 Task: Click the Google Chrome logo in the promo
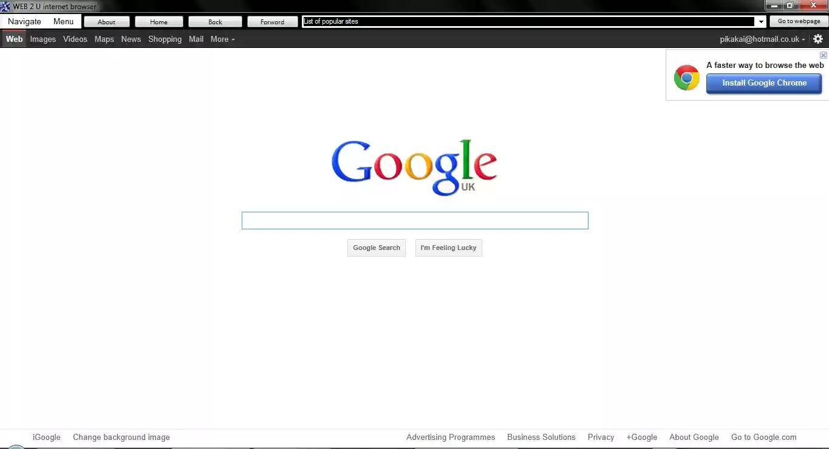tap(686, 78)
